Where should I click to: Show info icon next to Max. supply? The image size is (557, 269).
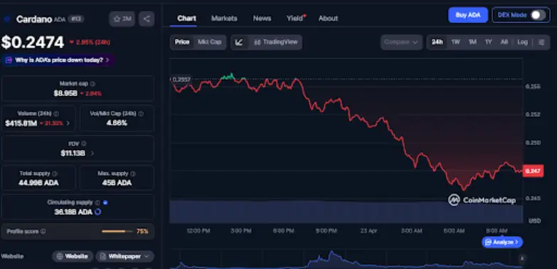tap(133, 174)
